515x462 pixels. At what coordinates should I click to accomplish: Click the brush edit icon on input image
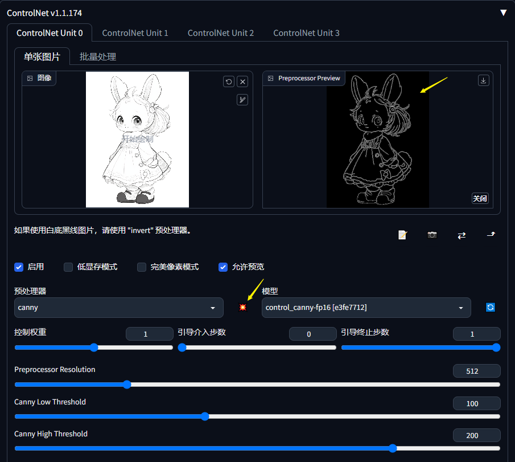point(242,100)
